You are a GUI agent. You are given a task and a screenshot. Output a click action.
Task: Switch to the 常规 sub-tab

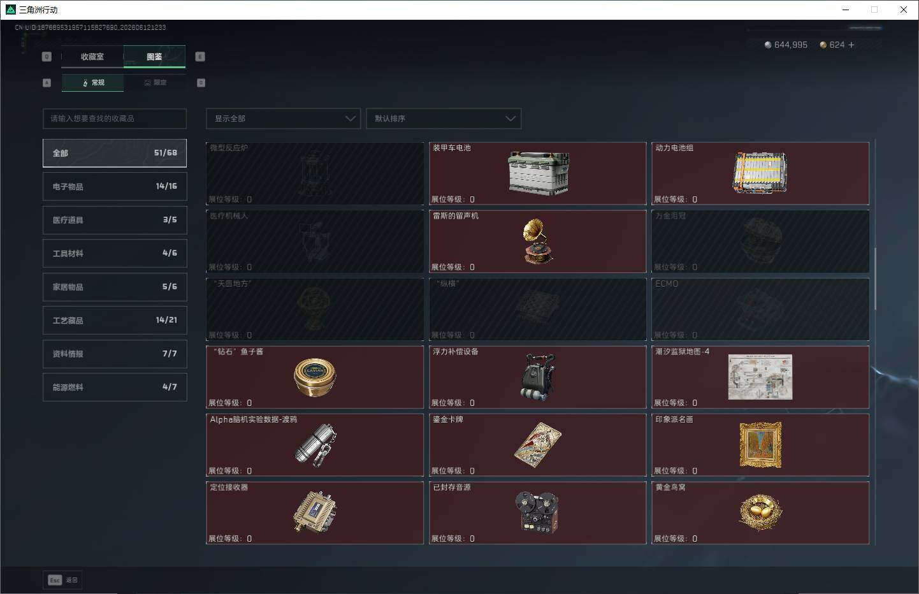[93, 83]
